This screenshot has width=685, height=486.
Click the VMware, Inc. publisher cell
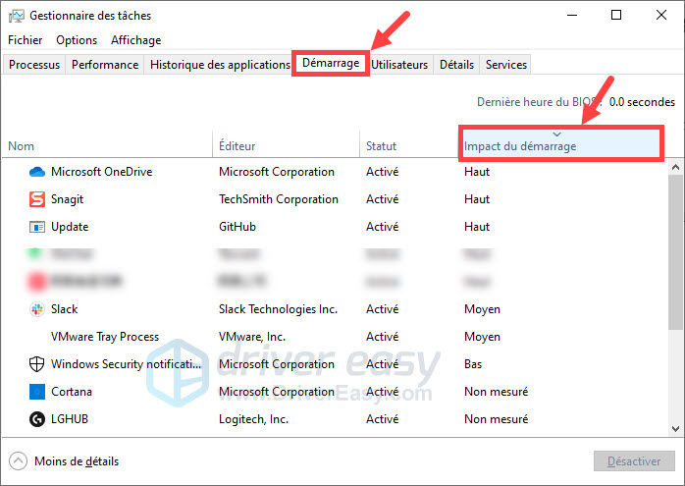coord(252,337)
